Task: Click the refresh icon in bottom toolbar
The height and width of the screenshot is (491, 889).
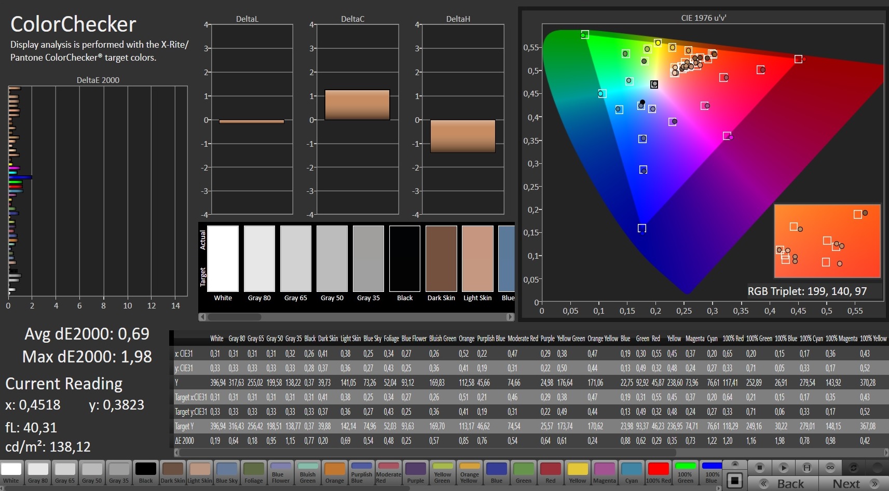Action: tap(854, 467)
